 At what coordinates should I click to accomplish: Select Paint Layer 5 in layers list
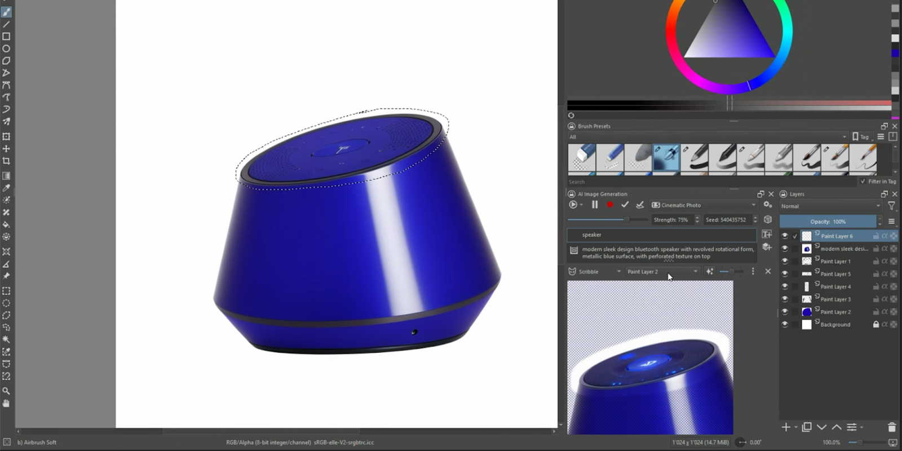click(x=835, y=274)
